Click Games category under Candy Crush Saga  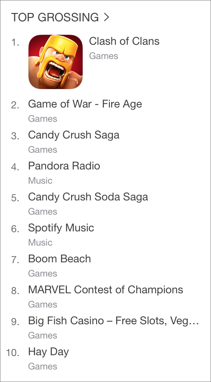43,150
